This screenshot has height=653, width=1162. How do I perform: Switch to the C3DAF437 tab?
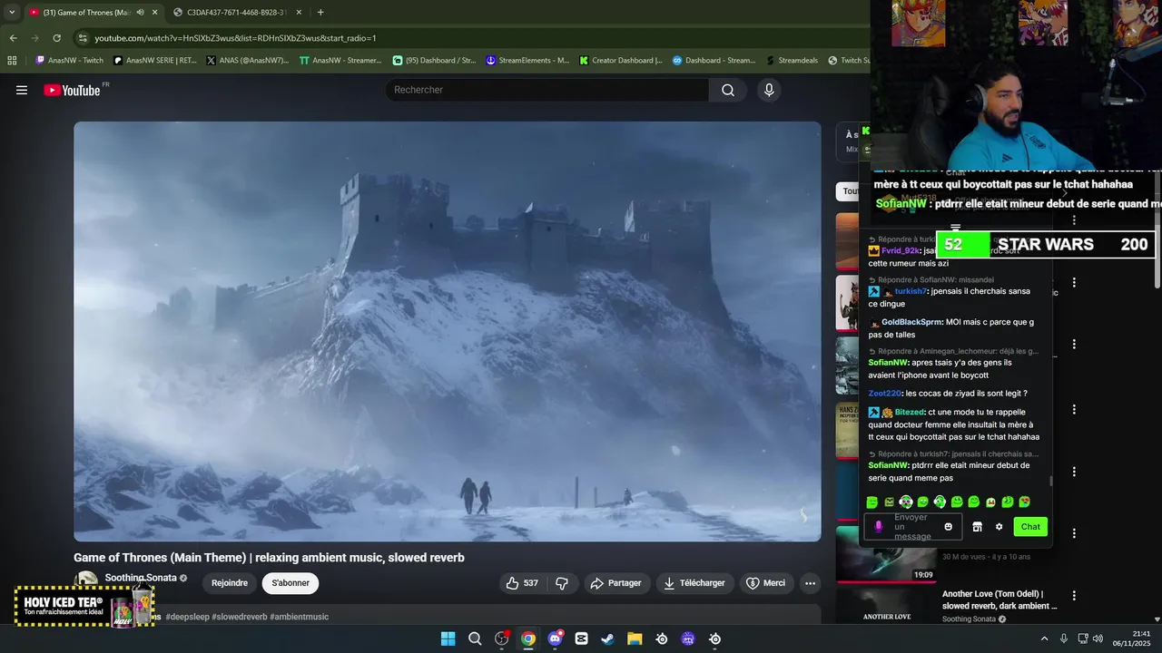pyautogui.click(x=237, y=12)
